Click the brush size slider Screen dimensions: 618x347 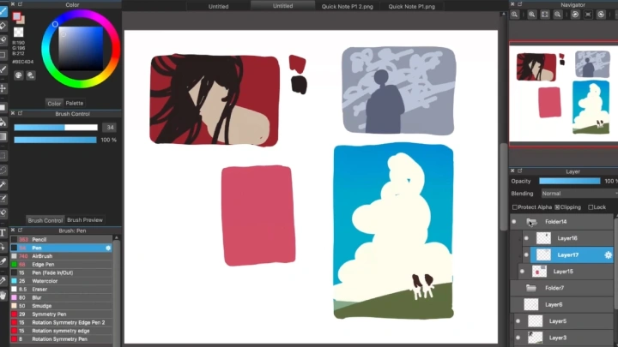[56, 128]
